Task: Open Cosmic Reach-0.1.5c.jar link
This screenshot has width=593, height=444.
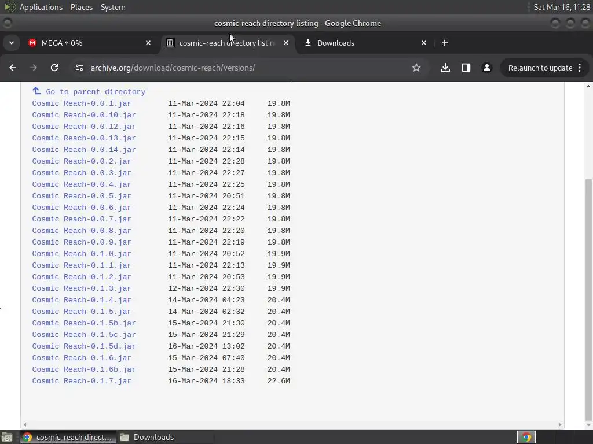Action: [x=84, y=335]
